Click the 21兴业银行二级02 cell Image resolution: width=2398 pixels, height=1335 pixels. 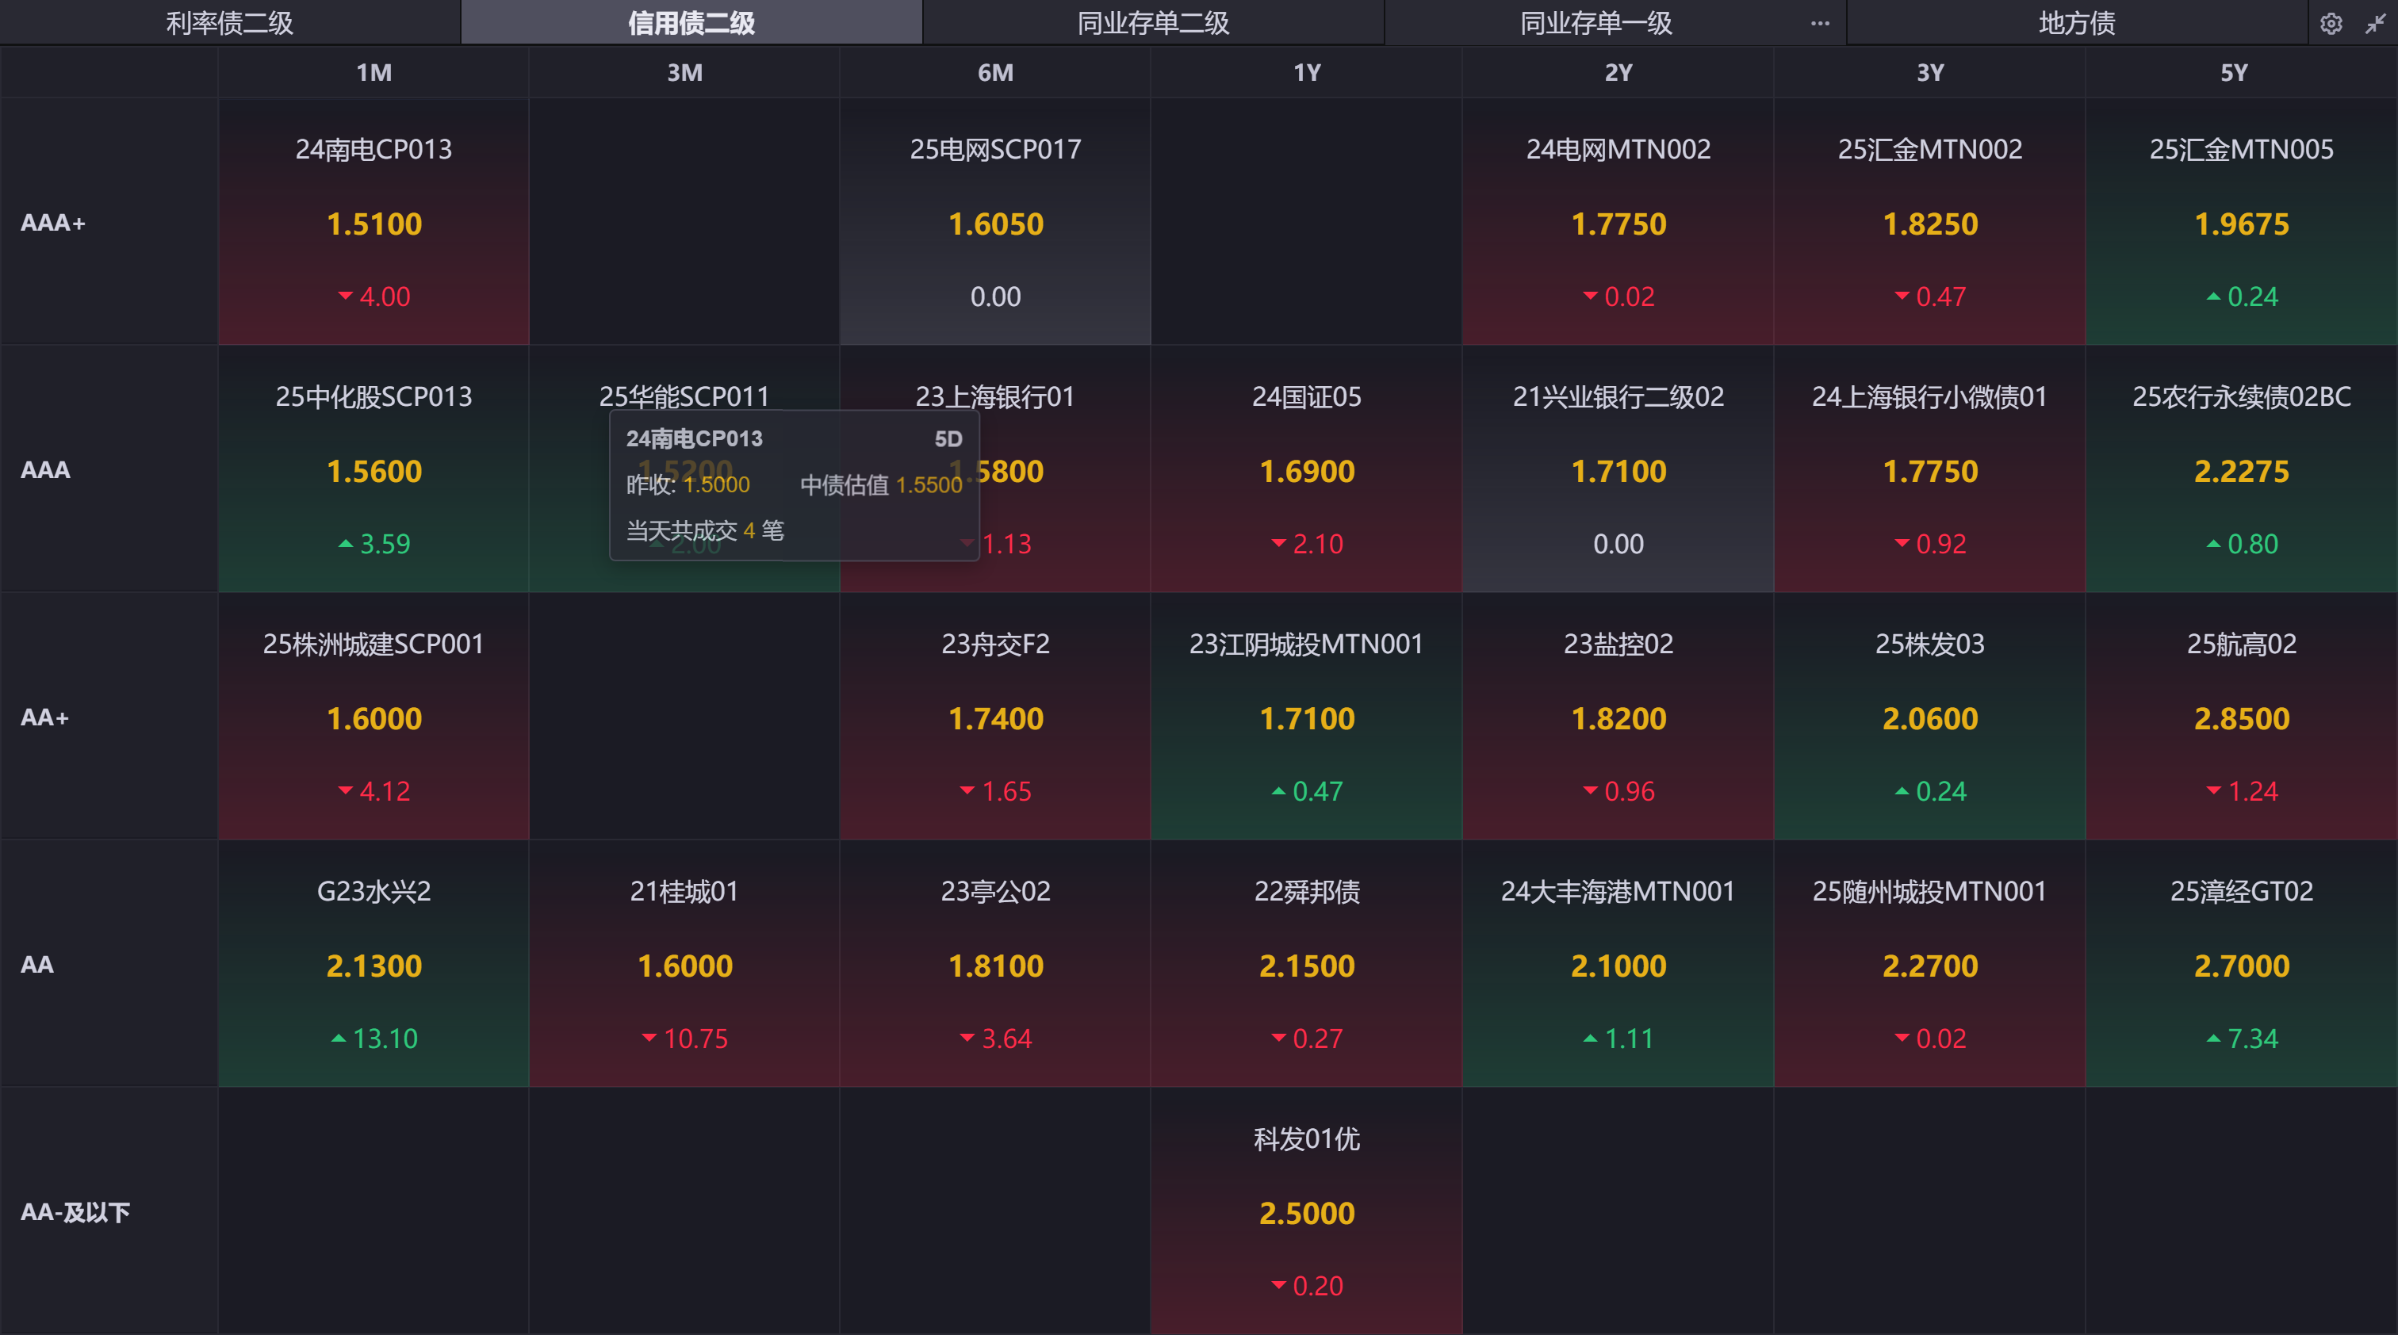(1618, 470)
